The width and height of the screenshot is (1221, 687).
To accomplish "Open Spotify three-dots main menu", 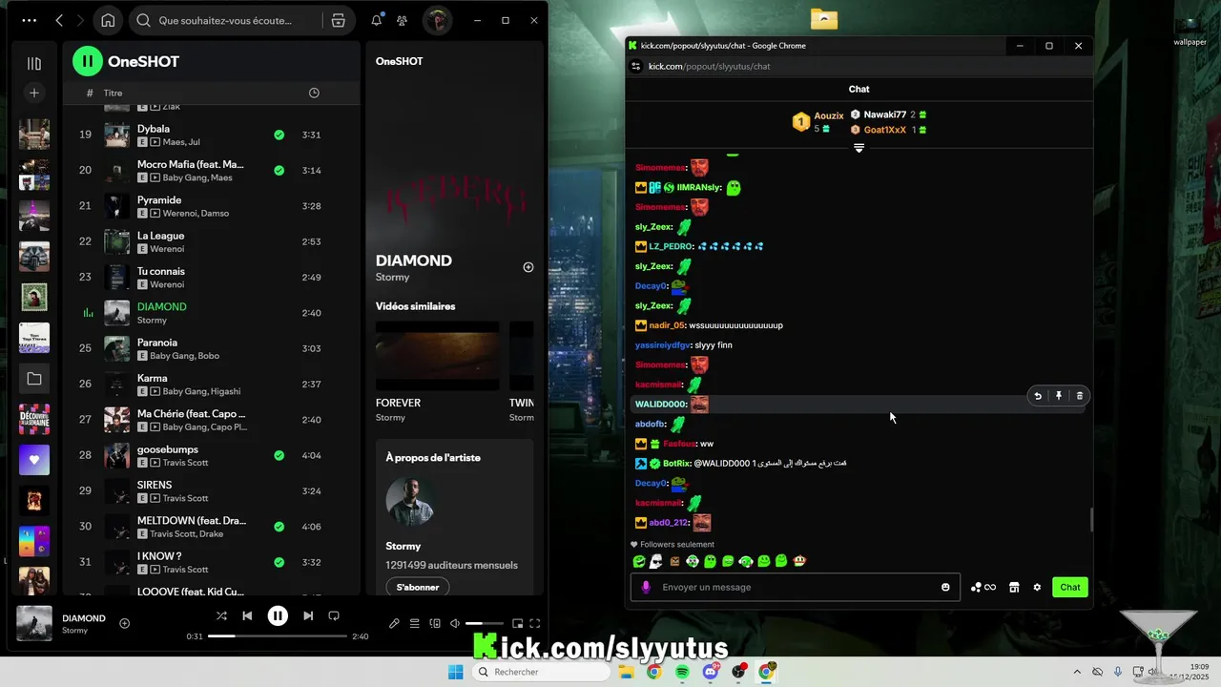I will [x=30, y=20].
